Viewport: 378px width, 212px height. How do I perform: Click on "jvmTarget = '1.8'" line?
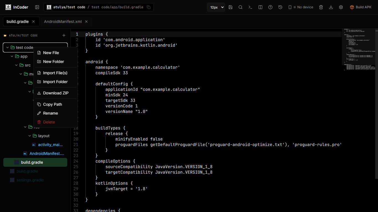(x=126, y=189)
